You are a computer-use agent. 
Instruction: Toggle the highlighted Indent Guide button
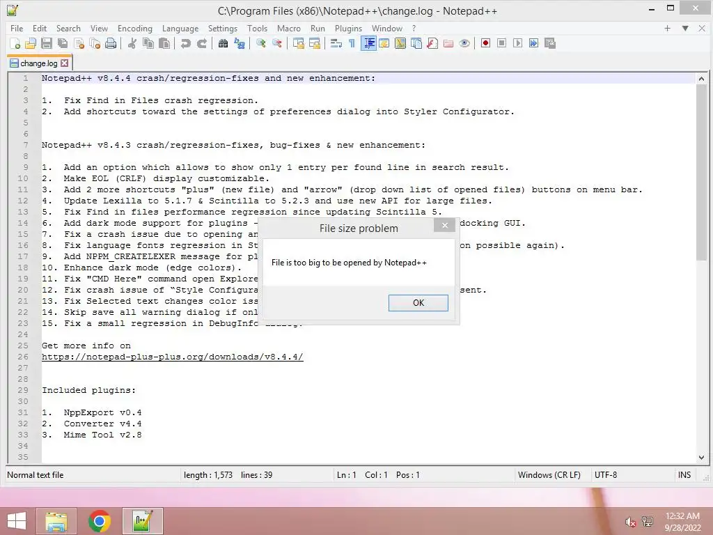point(368,43)
